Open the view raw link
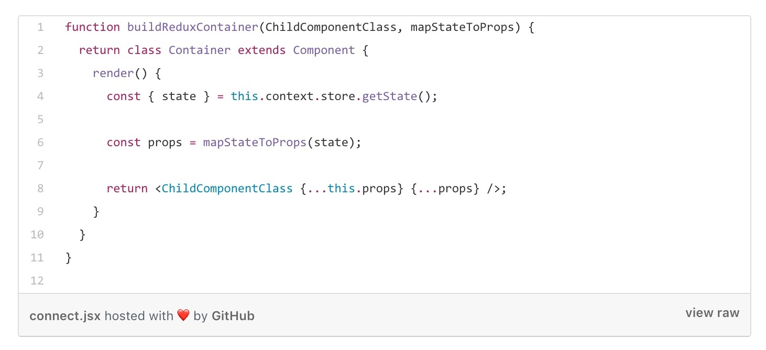The width and height of the screenshot is (766, 350). click(712, 313)
